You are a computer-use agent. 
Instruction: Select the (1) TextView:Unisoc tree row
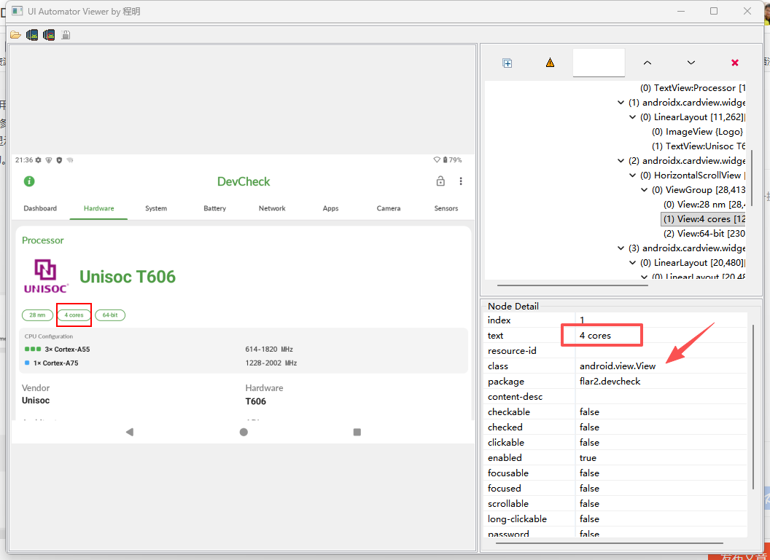(699, 146)
